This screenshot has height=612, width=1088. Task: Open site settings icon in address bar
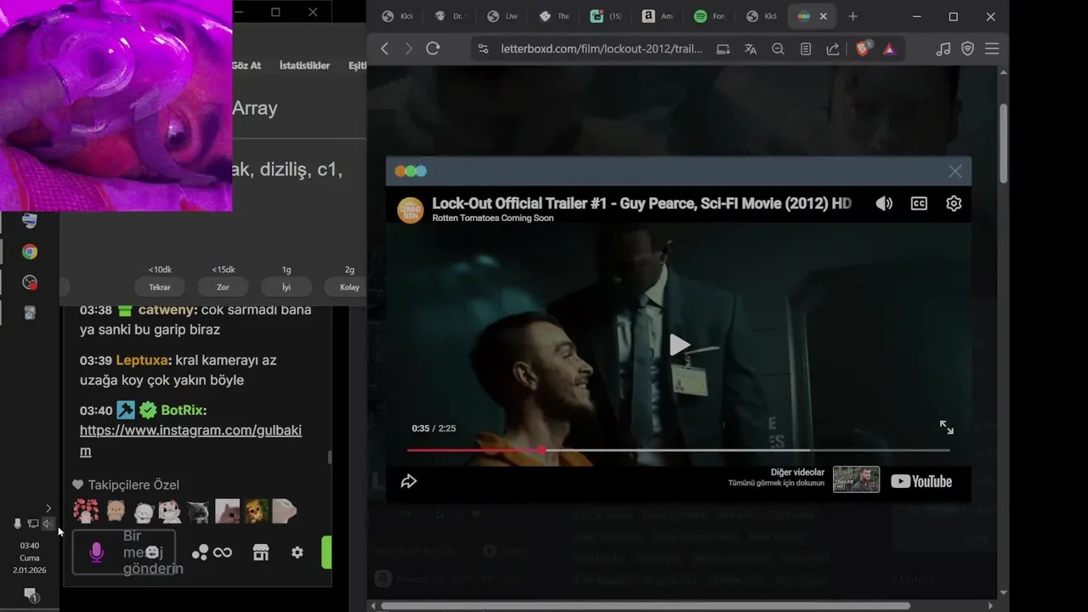pyautogui.click(x=483, y=49)
